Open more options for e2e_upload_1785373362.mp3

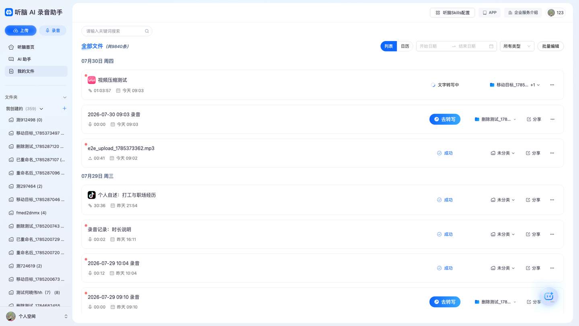552,153
